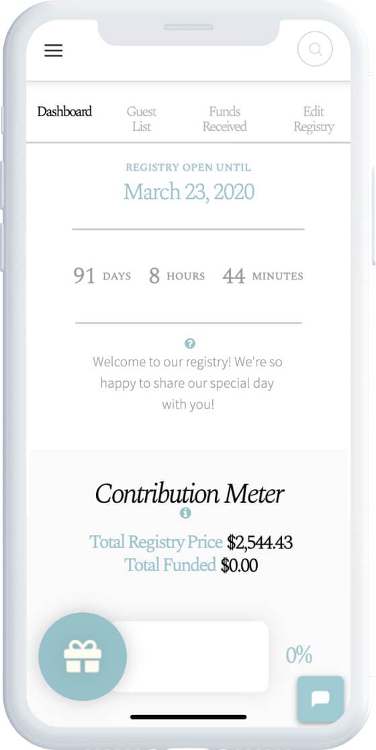This screenshot has width=376, height=750.
Task: Switch to the Dashboard tab
Action: click(64, 112)
